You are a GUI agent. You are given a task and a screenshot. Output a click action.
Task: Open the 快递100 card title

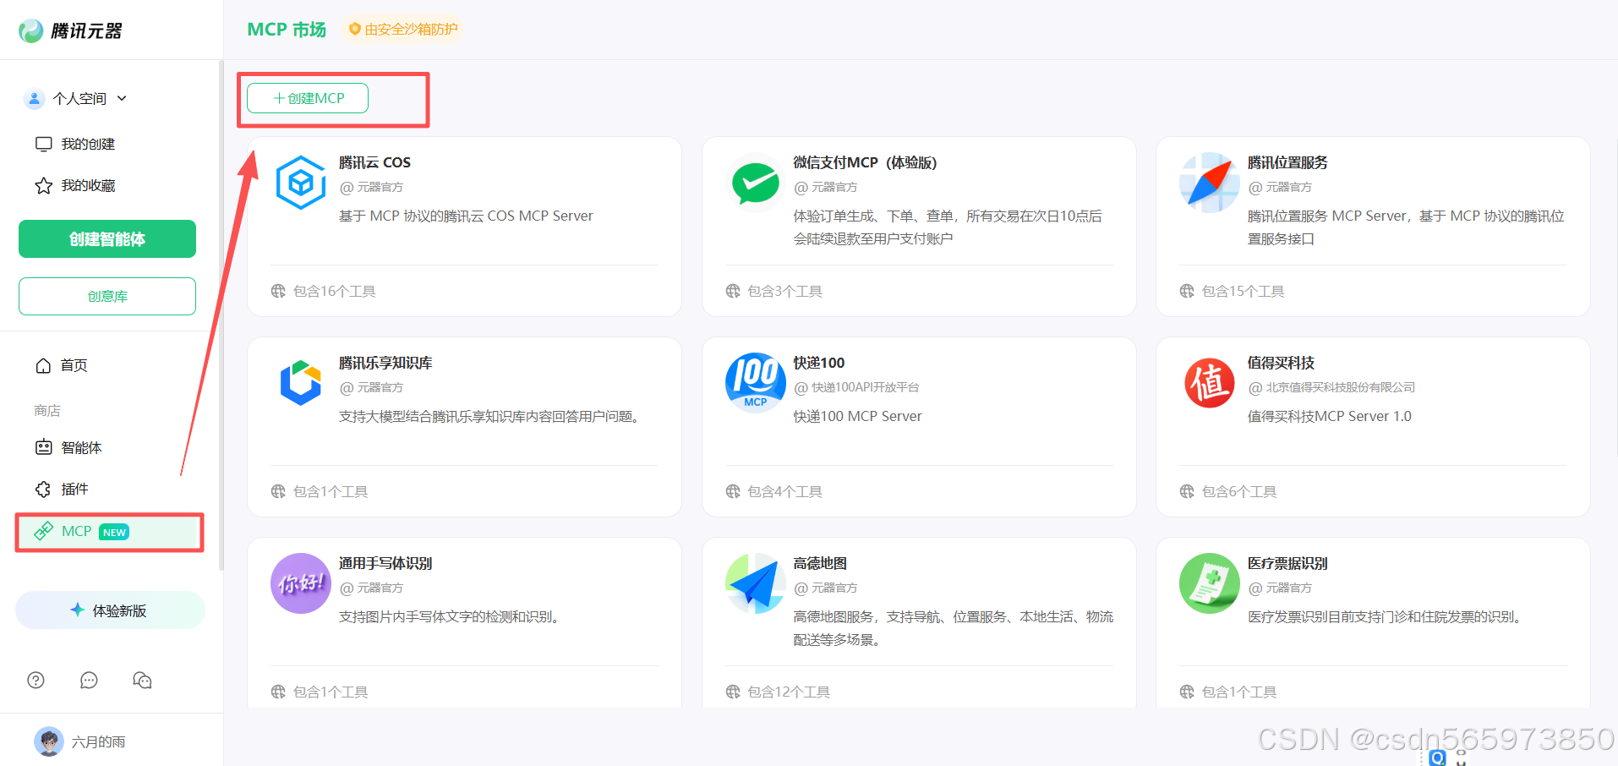(x=819, y=363)
